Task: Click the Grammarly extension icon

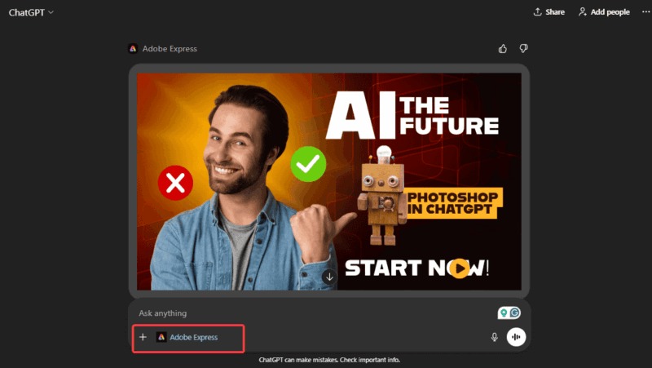Action: (515, 313)
